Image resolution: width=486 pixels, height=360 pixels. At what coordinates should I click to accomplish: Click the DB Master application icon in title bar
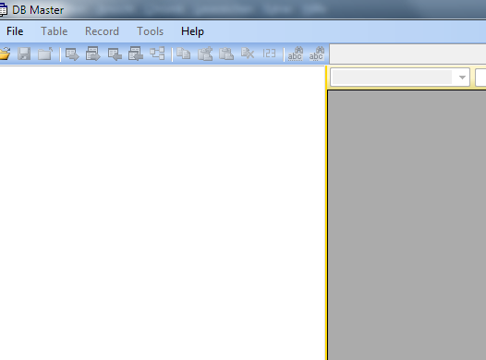point(3,10)
